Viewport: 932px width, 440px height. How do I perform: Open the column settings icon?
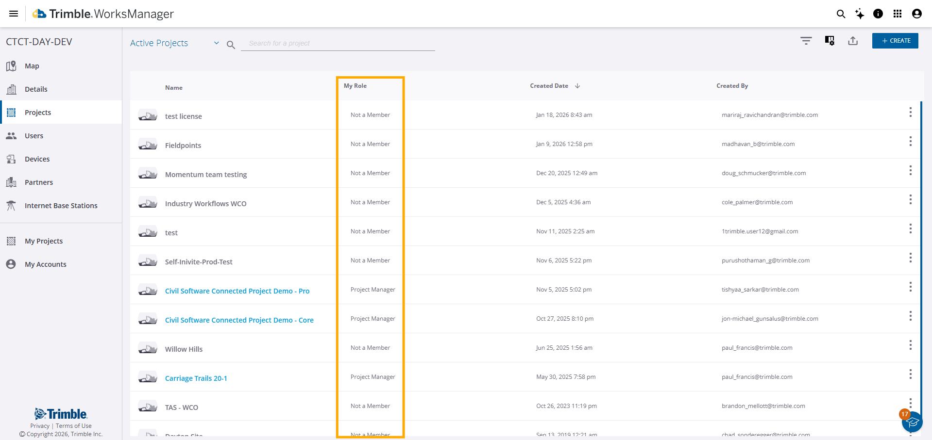(x=830, y=41)
